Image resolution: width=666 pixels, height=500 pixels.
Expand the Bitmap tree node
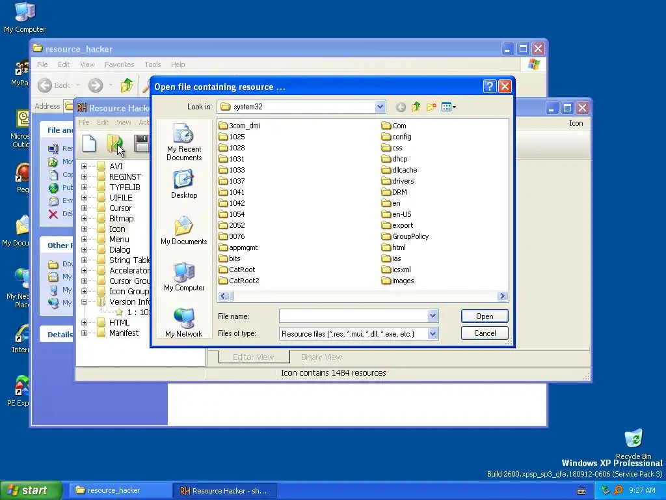(84, 218)
